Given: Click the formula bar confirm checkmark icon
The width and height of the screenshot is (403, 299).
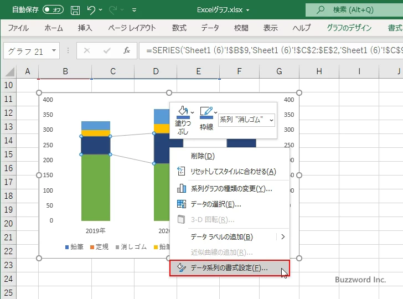Looking at the screenshot, I should pyautogui.click(x=107, y=50).
